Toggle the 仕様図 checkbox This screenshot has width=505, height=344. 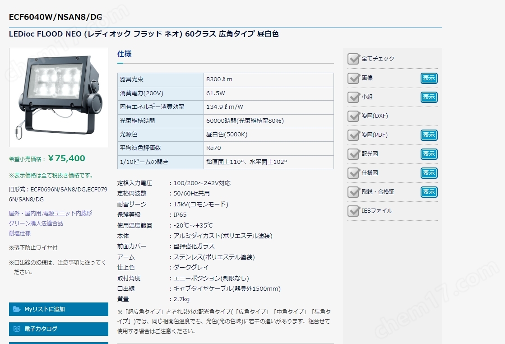pyautogui.click(x=353, y=173)
